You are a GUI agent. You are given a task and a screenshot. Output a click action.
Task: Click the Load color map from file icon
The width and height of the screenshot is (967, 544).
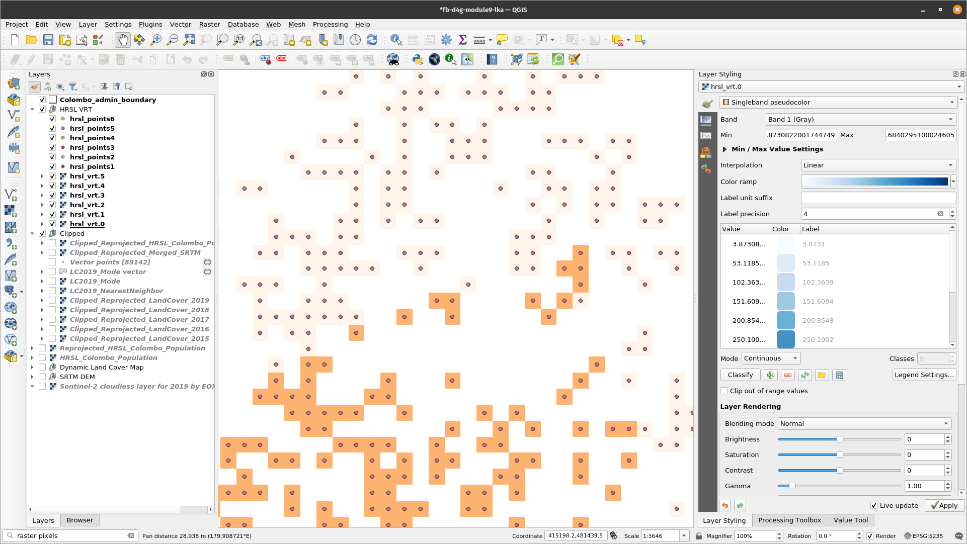pyautogui.click(x=822, y=375)
